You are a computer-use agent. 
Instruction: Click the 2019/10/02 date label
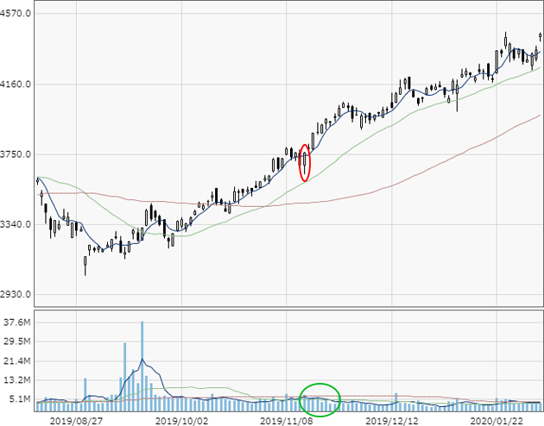point(181,421)
